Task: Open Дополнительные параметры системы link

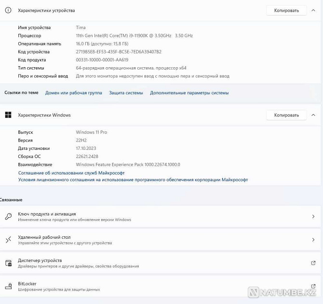Action: [189, 93]
